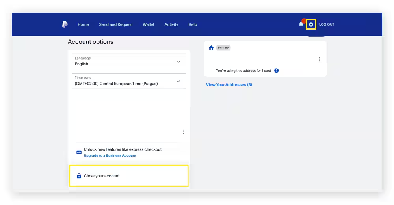Open address help question mark icon
The width and height of the screenshot is (394, 205).
[277, 71]
